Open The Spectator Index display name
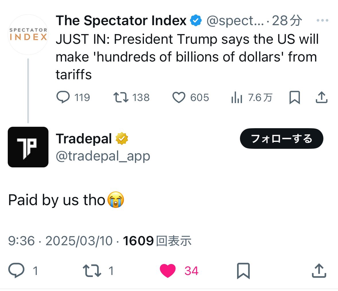The height and width of the screenshot is (291, 338). [x=121, y=21]
